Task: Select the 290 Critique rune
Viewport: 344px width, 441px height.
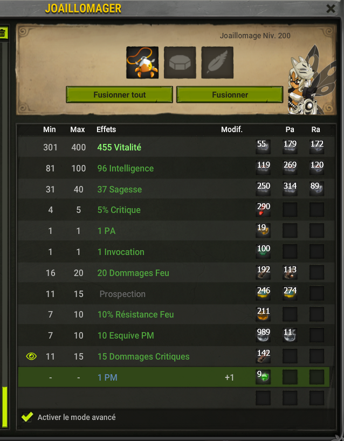Action: [263, 210]
